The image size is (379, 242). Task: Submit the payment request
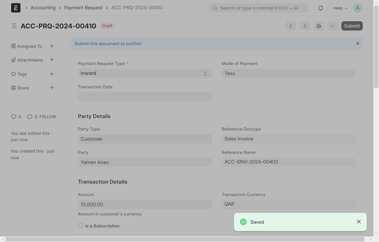[352, 26]
